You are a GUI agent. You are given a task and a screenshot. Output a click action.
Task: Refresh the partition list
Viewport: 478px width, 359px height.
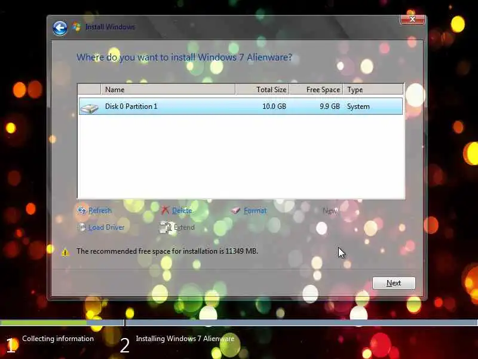pyautogui.click(x=100, y=211)
